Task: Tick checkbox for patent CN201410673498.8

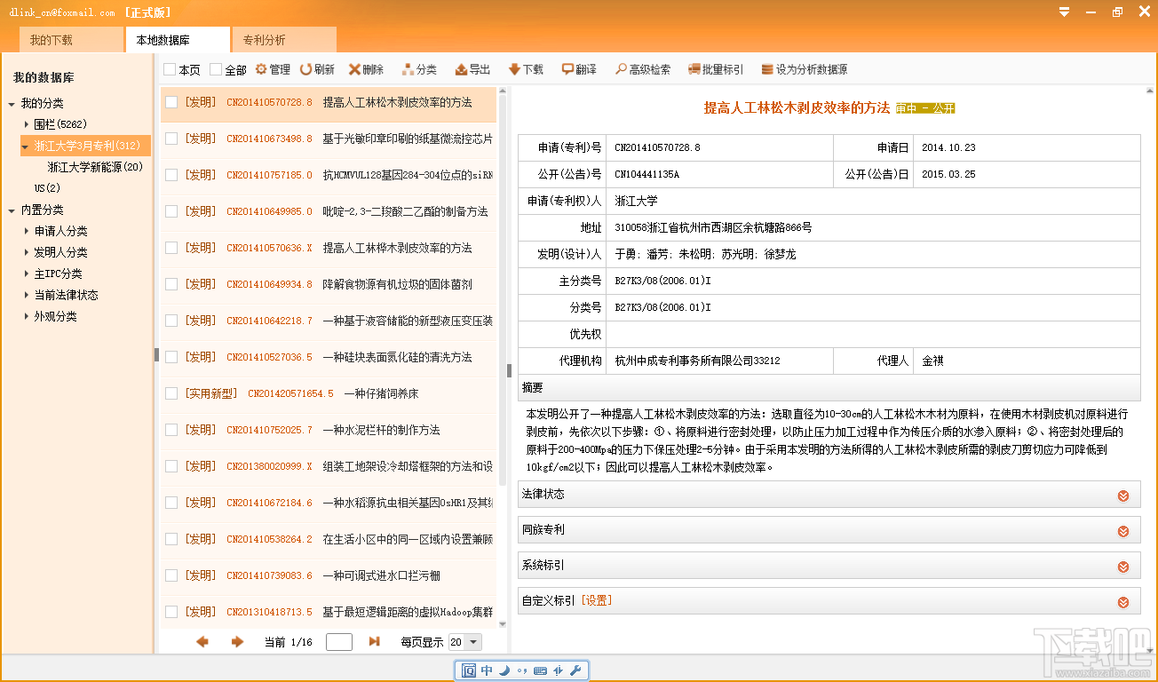Action: [x=171, y=139]
